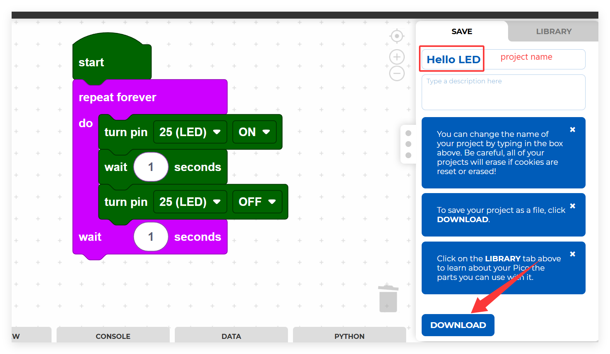
Task: Close the LIBRARY tab tip card
Action: tap(572, 254)
